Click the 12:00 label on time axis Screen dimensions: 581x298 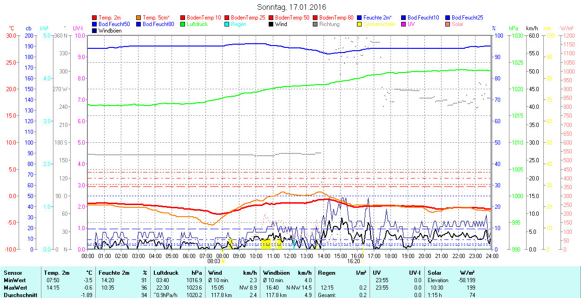[290, 256]
